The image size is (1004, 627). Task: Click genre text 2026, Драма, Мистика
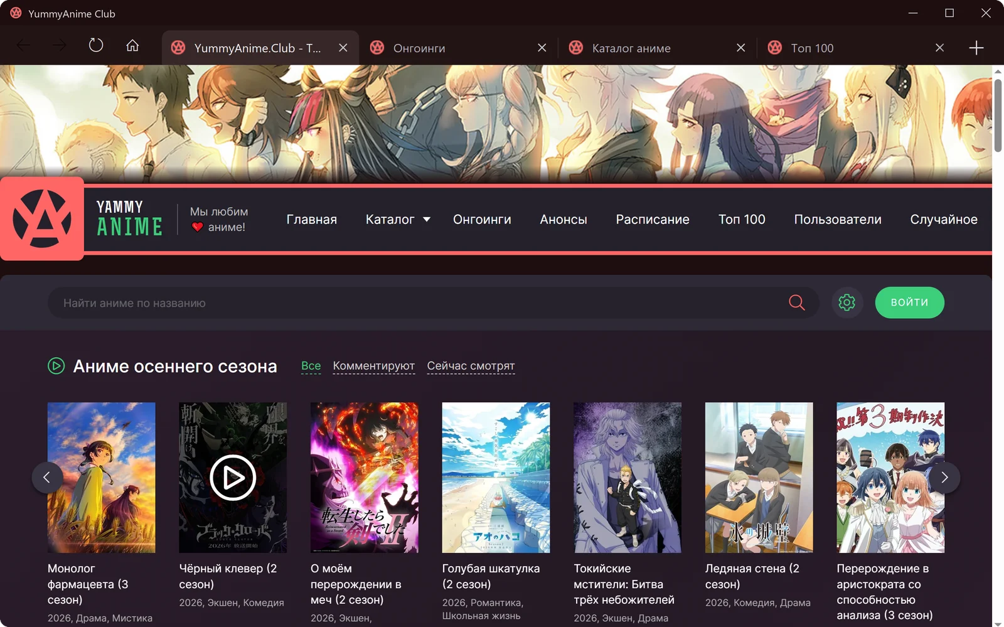(100, 618)
